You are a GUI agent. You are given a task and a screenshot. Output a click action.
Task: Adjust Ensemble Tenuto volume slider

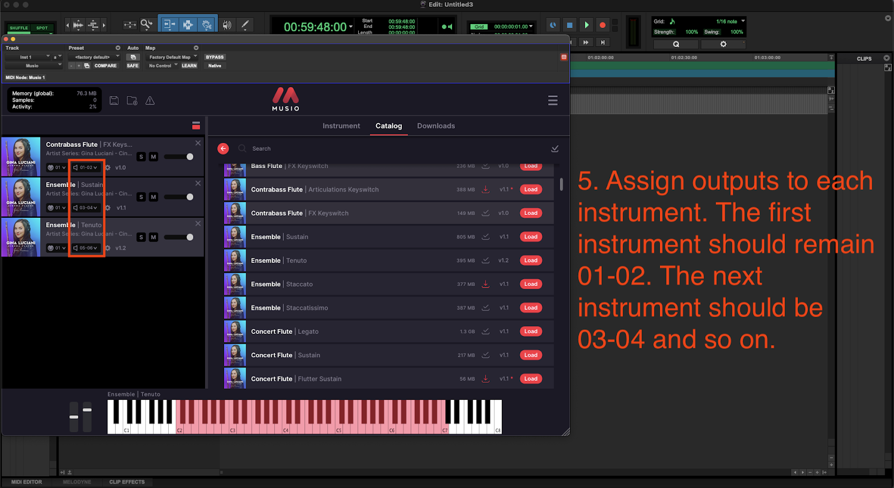(179, 237)
